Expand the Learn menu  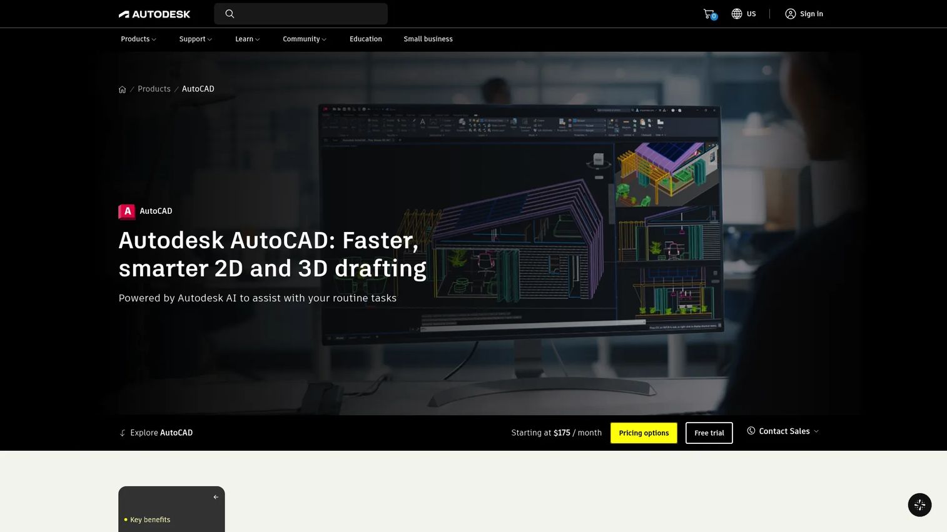(248, 39)
